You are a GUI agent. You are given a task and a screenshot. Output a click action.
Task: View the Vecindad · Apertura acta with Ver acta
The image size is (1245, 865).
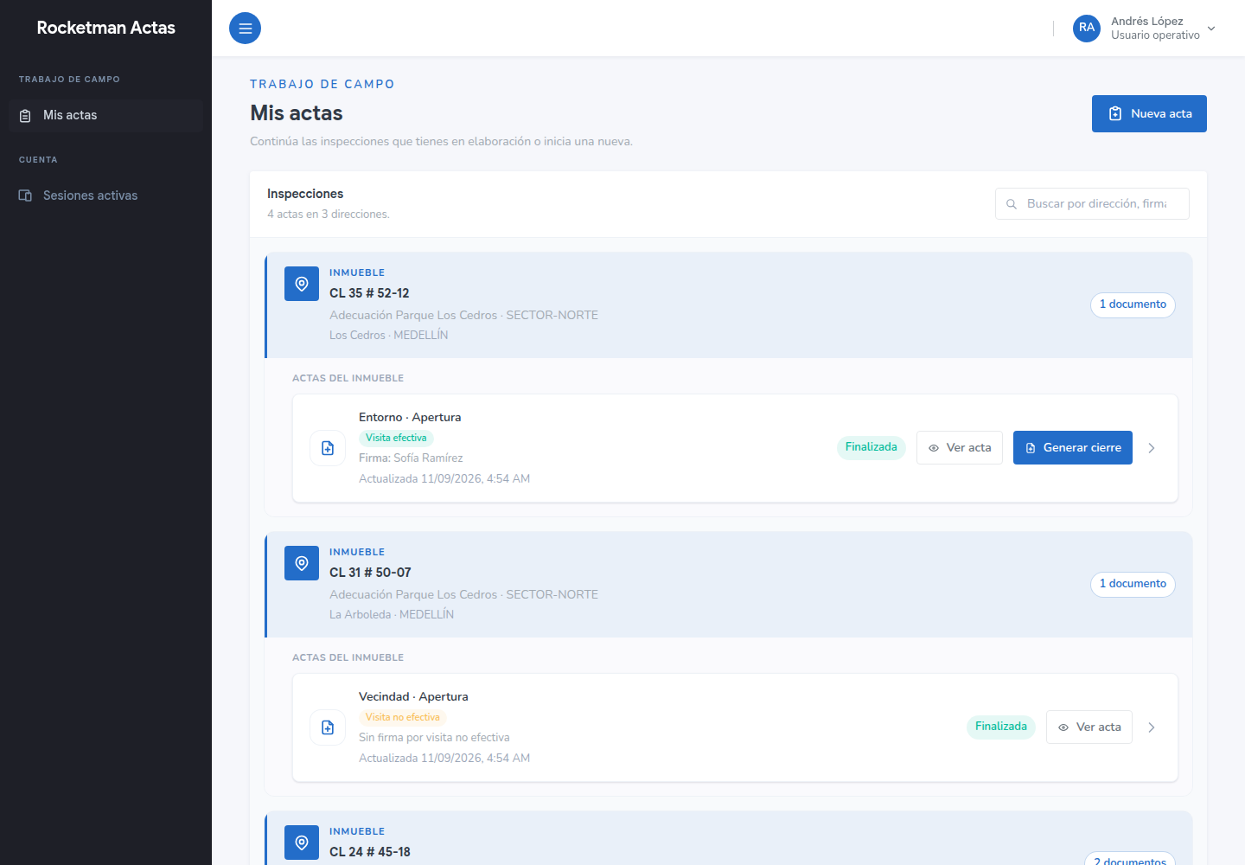(1089, 727)
